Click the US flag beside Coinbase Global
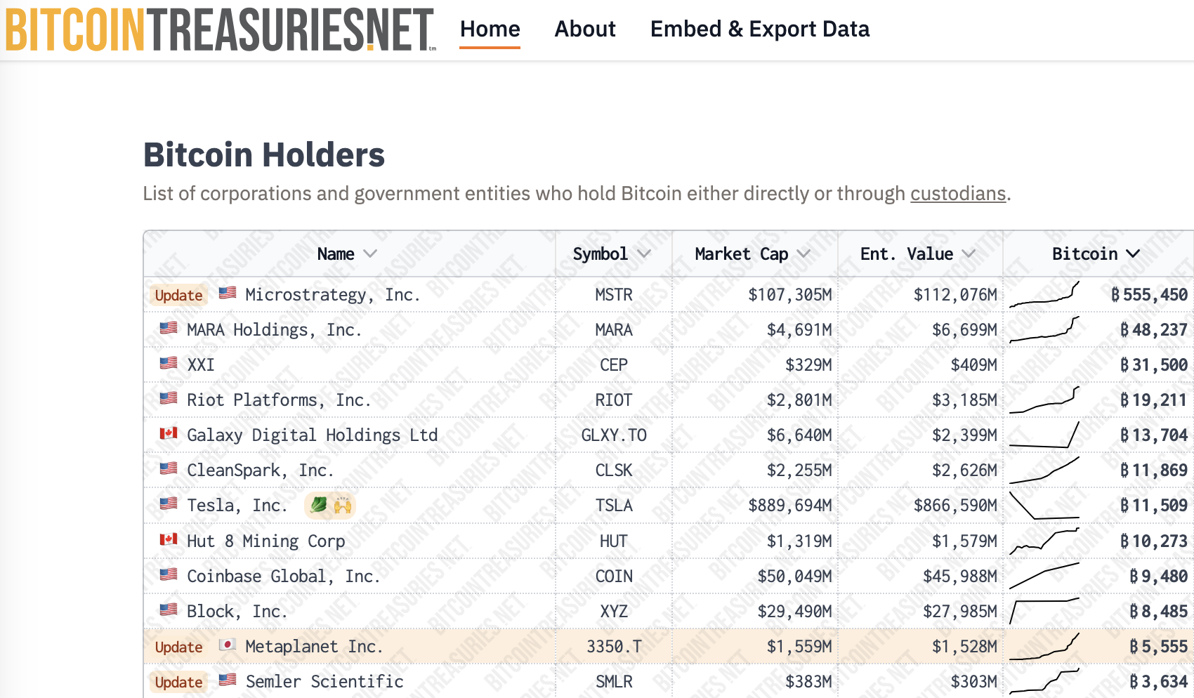Screen dimensions: 1194x698 tap(169, 575)
